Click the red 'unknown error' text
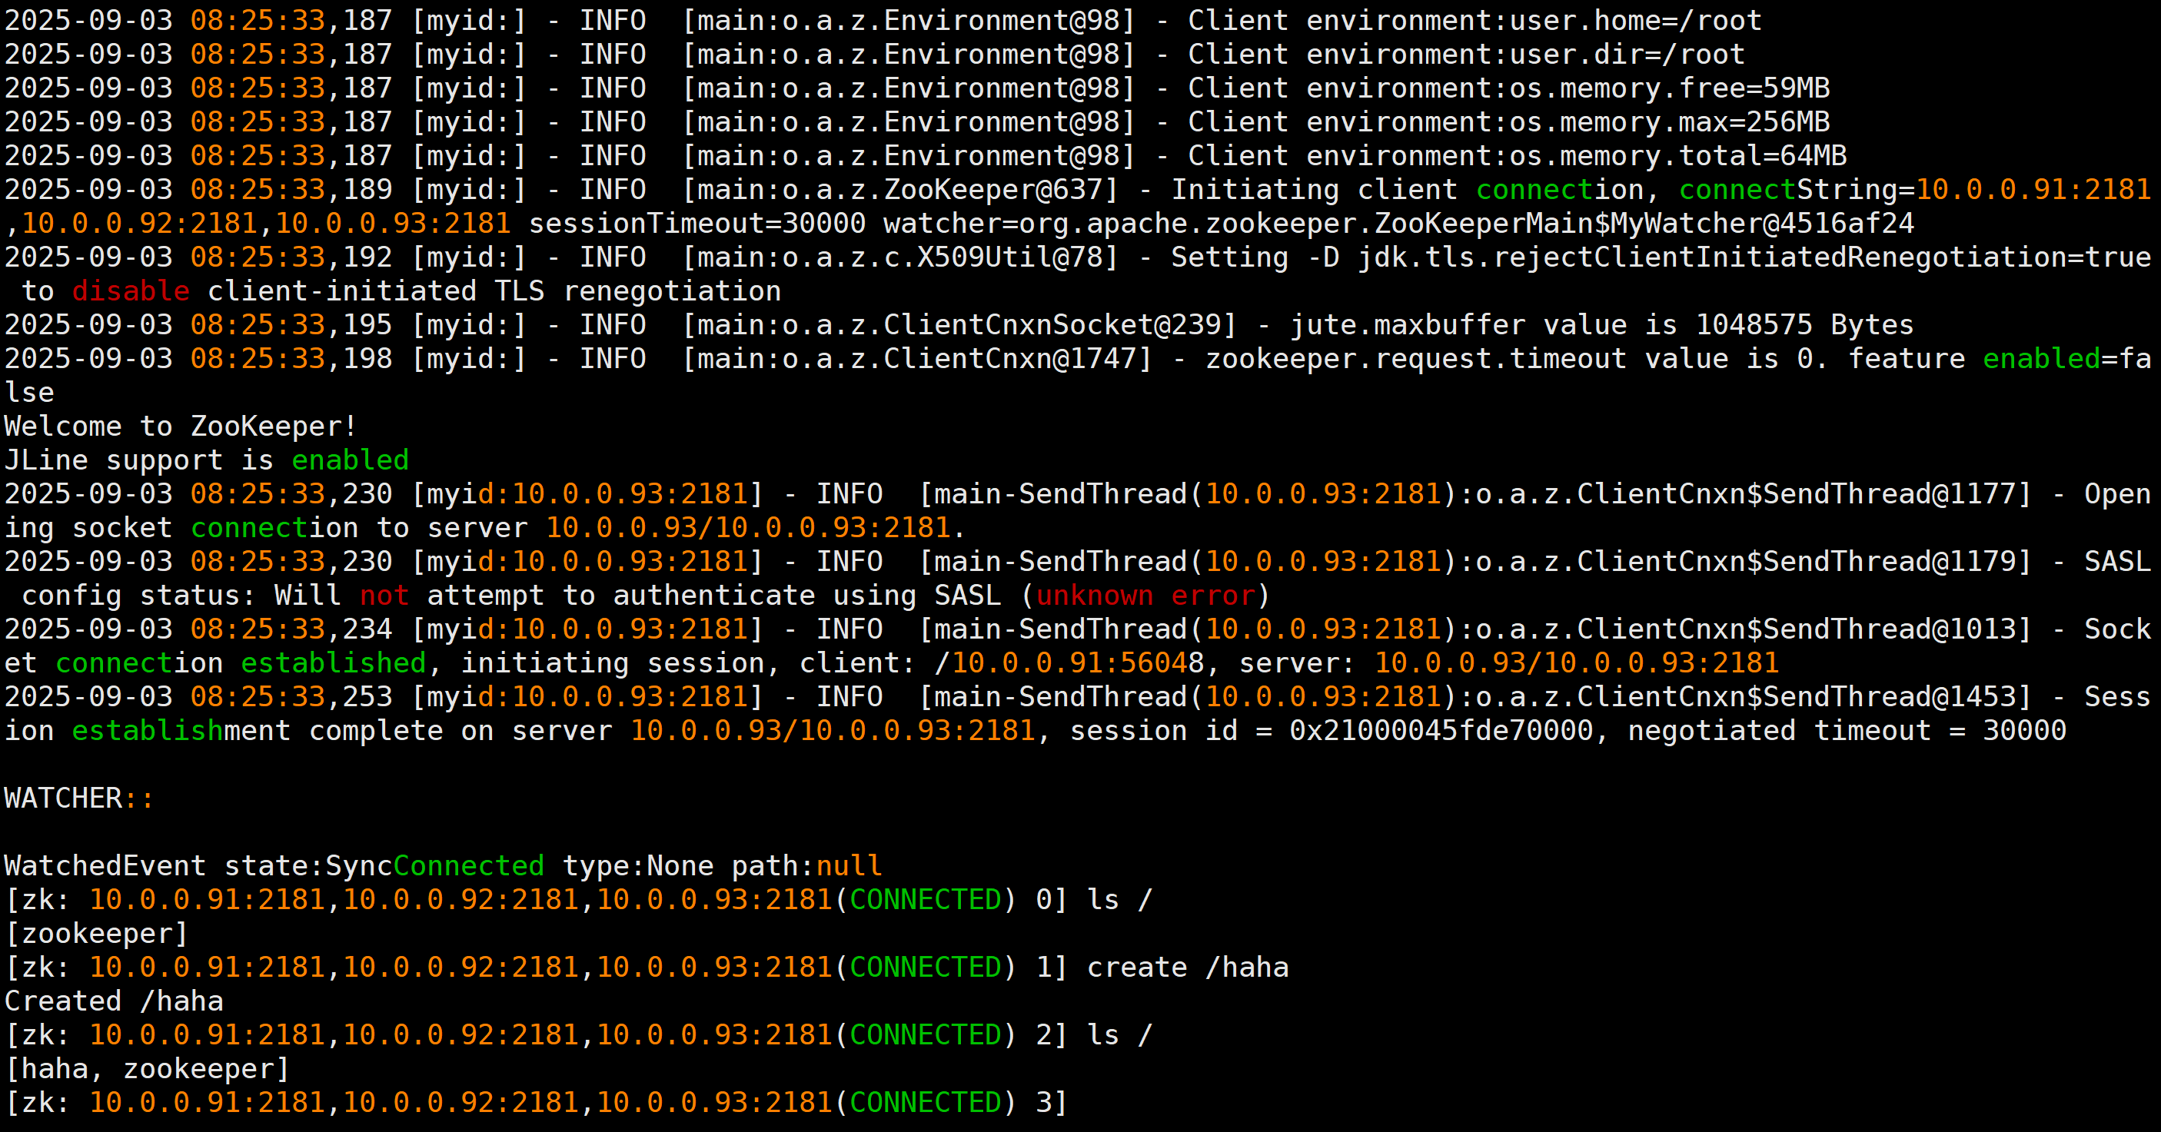Viewport: 2161px width, 1132px height. (1145, 596)
